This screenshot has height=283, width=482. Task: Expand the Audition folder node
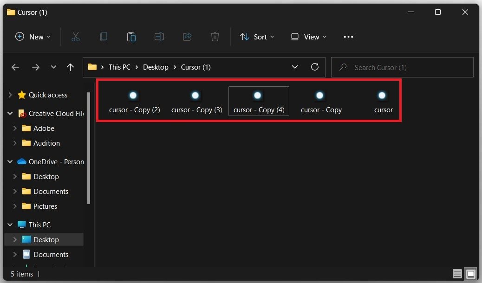(15, 143)
